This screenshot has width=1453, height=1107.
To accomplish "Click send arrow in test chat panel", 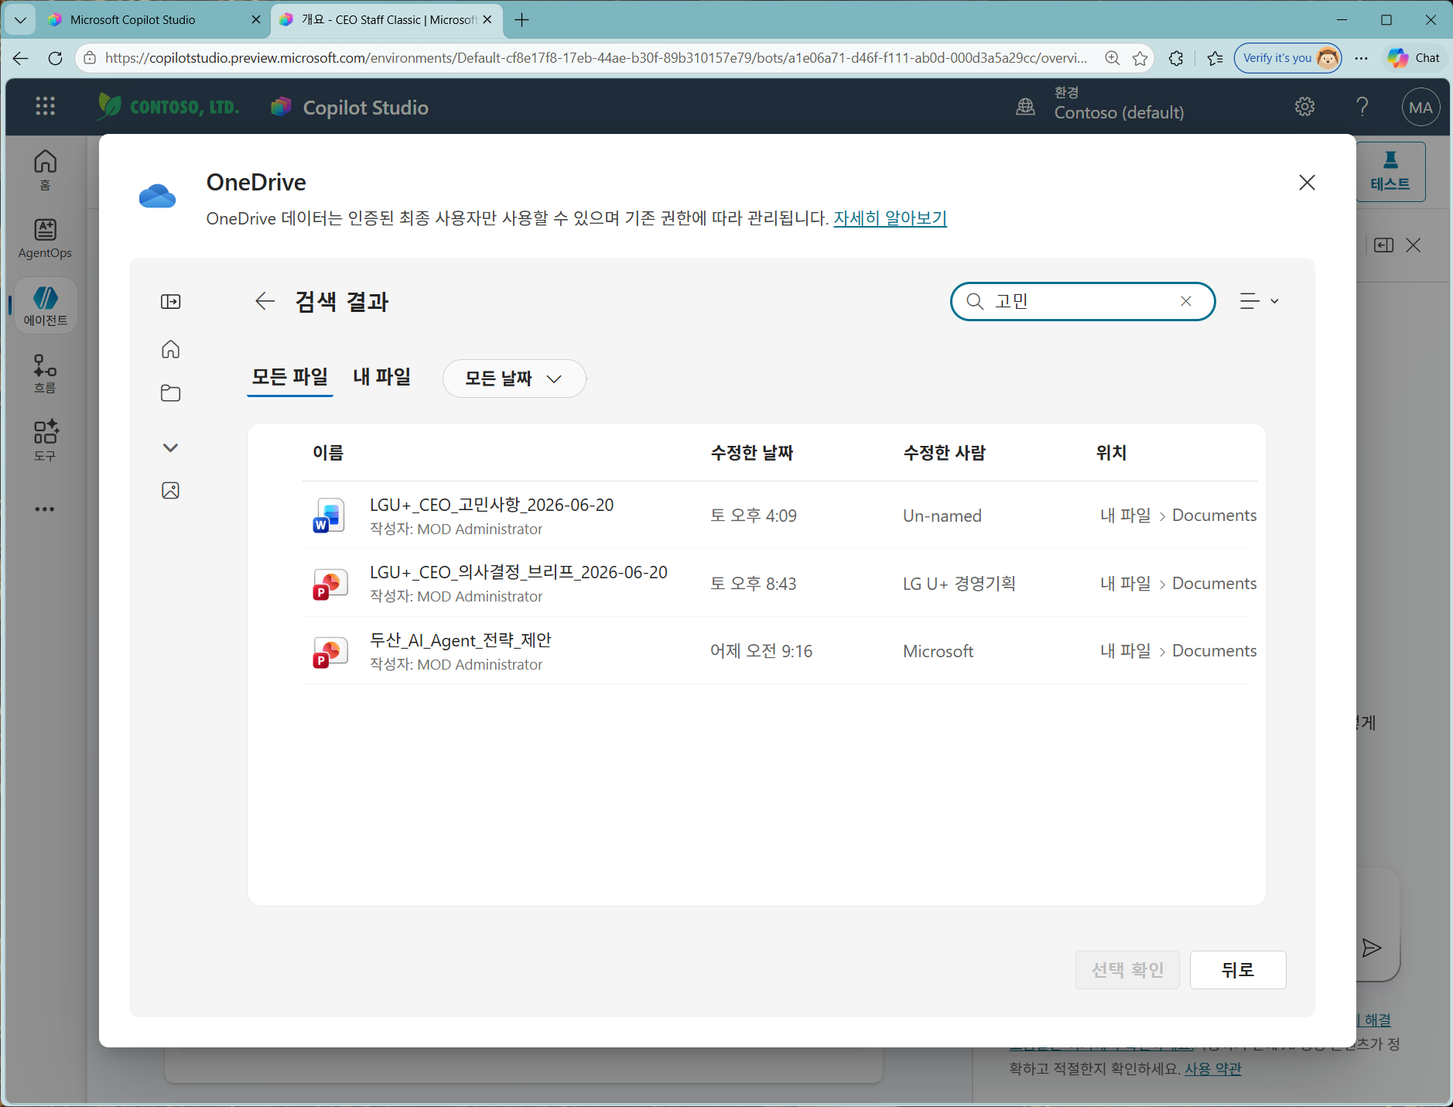I will pos(1372,948).
